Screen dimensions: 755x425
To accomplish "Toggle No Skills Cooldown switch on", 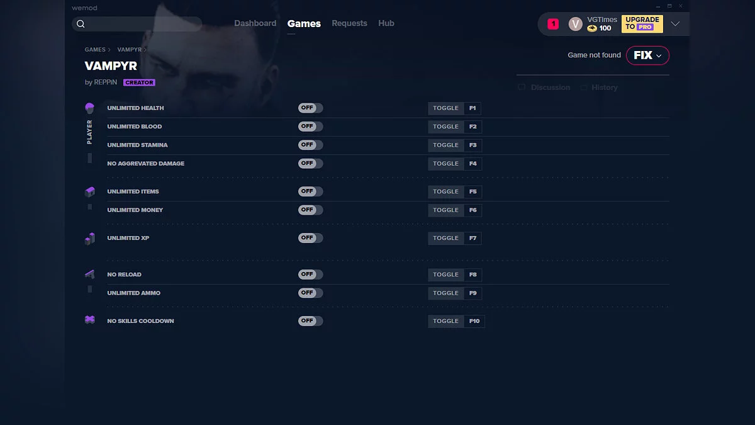I will pyautogui.click(x=310, y=320).
